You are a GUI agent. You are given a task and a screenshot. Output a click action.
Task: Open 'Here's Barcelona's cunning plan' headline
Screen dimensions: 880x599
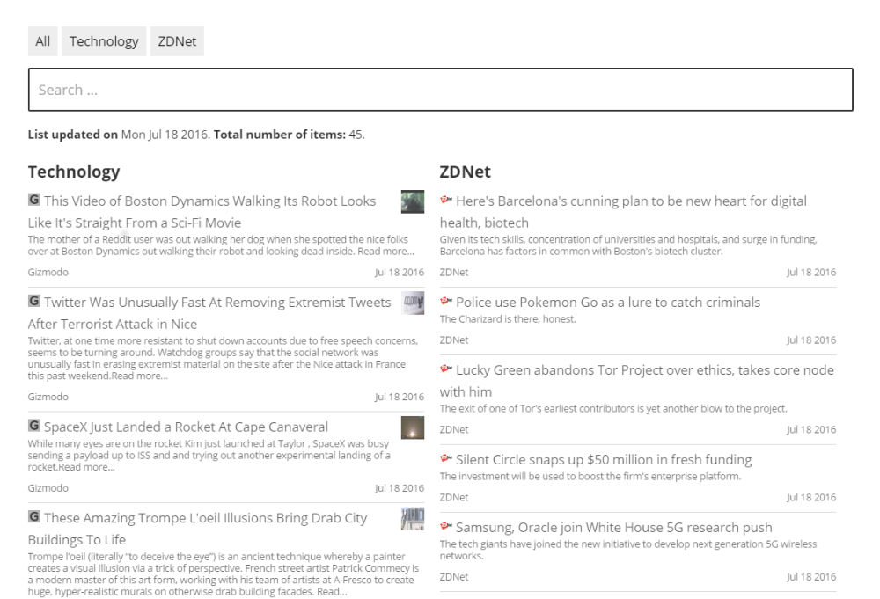tap(624, 212)
